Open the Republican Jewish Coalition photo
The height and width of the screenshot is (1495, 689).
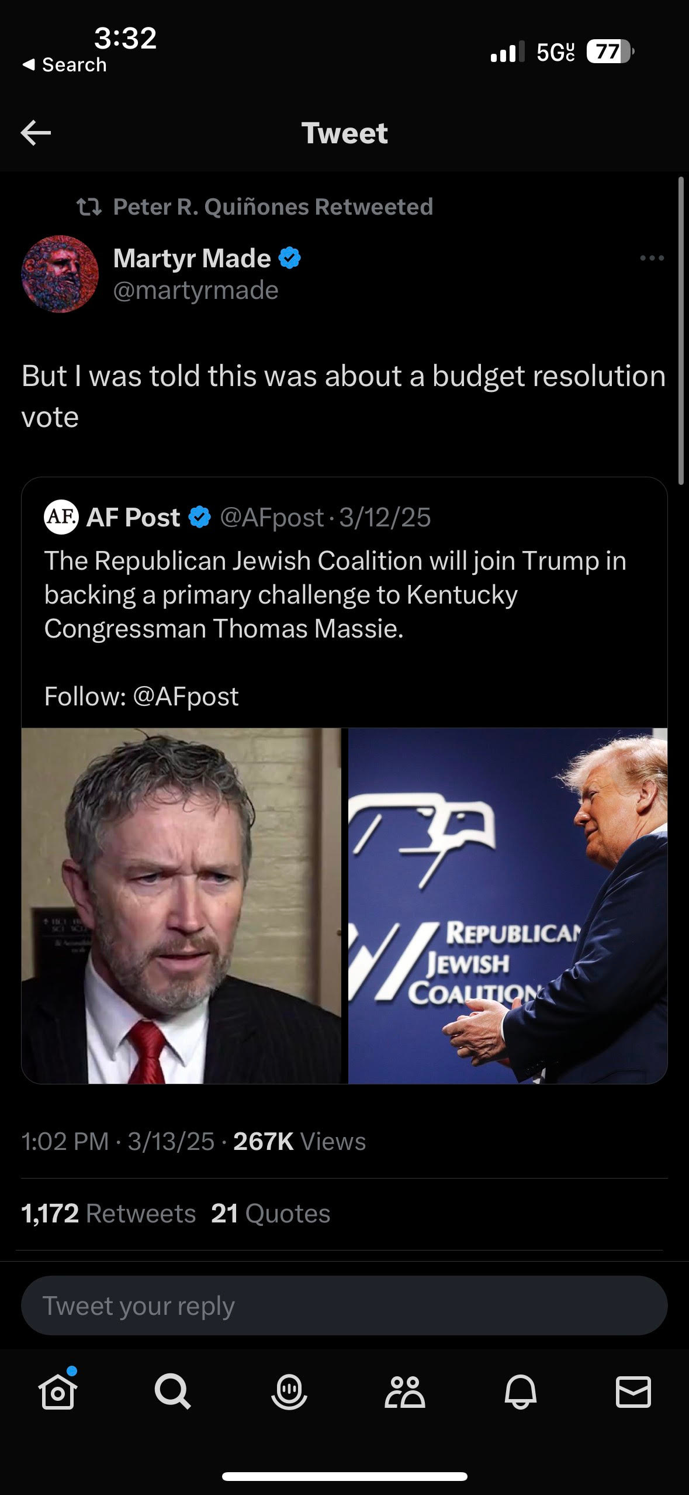[x=508, y=905]
